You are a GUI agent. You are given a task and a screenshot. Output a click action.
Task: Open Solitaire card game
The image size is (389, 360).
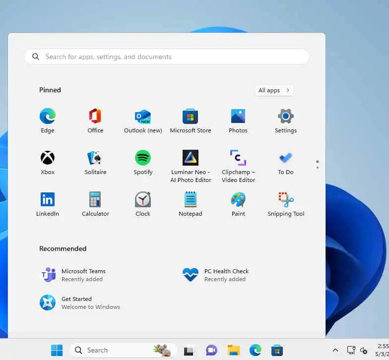(95, 163)
